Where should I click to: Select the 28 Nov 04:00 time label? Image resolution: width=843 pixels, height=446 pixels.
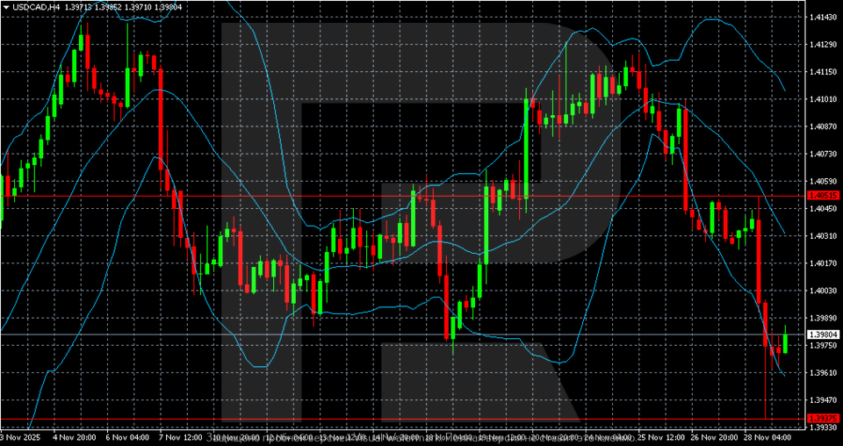pyautogui.click(x=767, y=436)
